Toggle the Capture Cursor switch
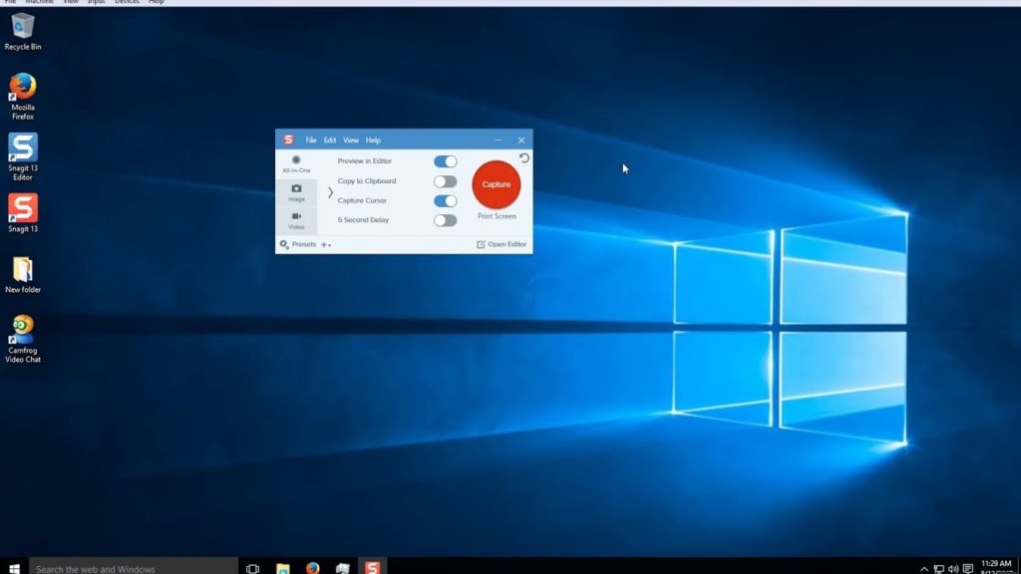 [x=446, y=201]
